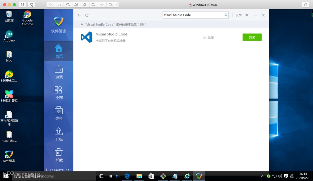Click the Visual Studio Code logo thumbnail
Image resolution: width=313 pixels, height=181 pixels.
(86, 37)
